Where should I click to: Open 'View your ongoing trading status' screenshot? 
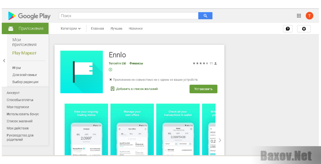click(x=86, y=129)
